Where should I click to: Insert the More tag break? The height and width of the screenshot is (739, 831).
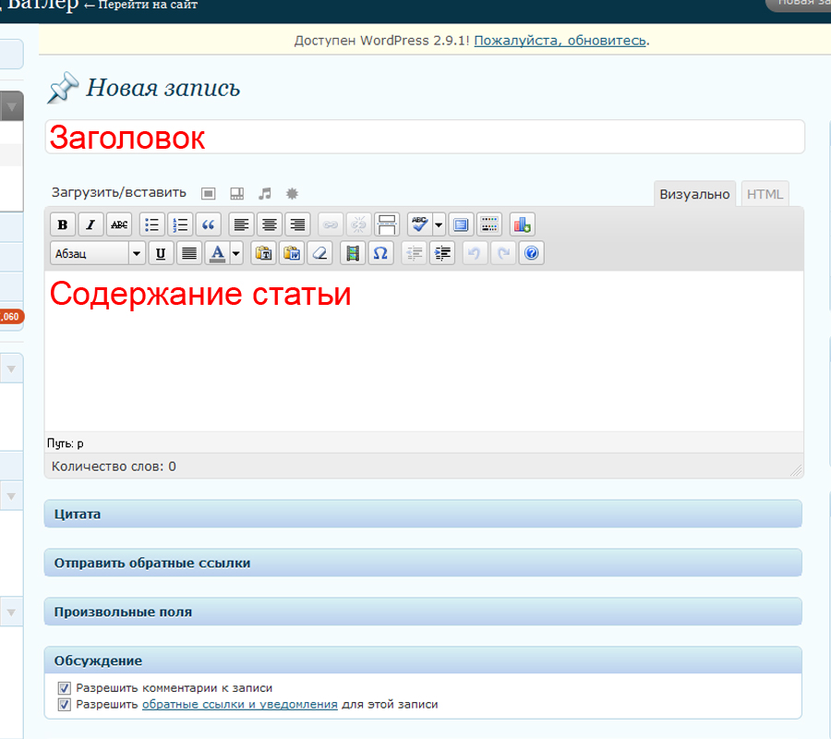pos(388,224)
